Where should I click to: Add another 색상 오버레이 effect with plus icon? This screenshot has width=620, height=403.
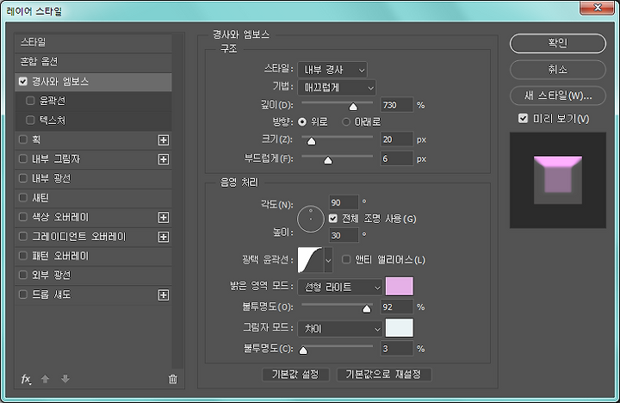pyautogui.click(x=164, y=218)
